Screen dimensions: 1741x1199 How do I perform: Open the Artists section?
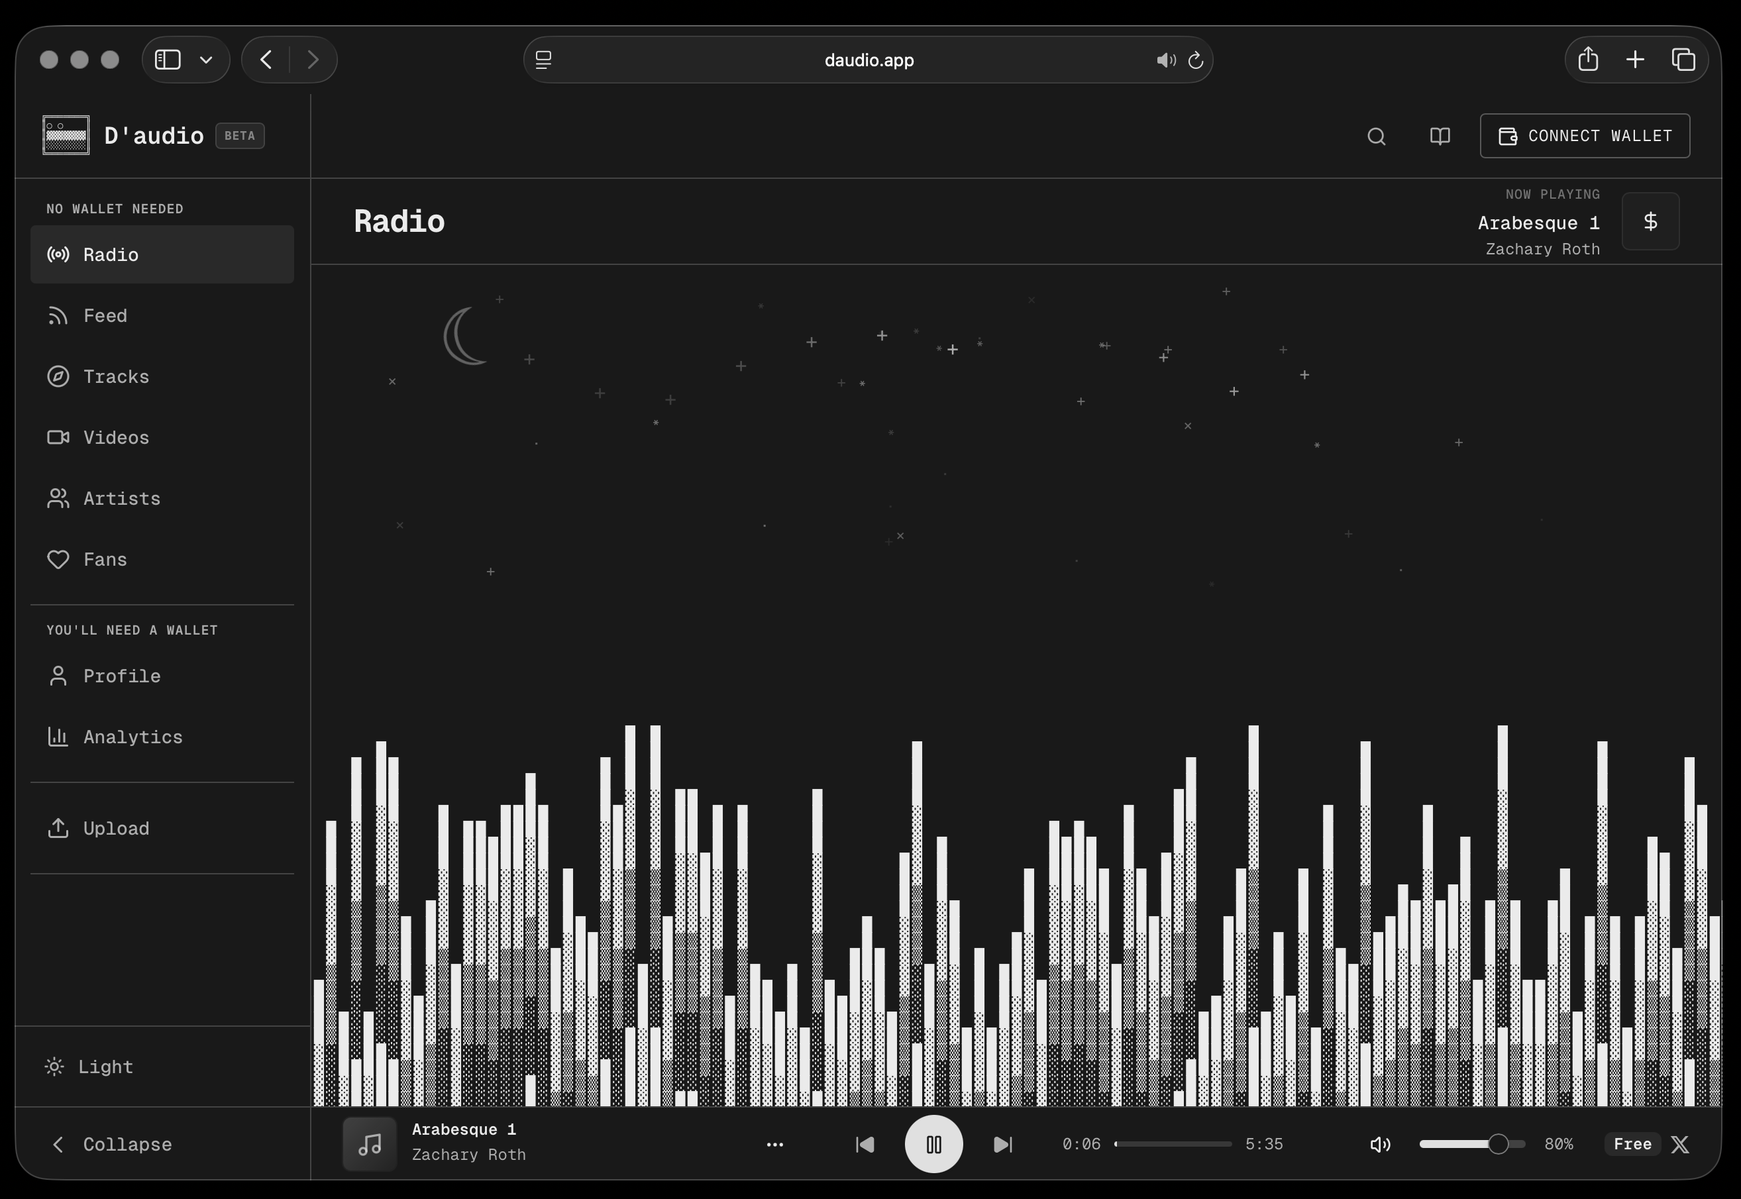[x=121, y=498]
